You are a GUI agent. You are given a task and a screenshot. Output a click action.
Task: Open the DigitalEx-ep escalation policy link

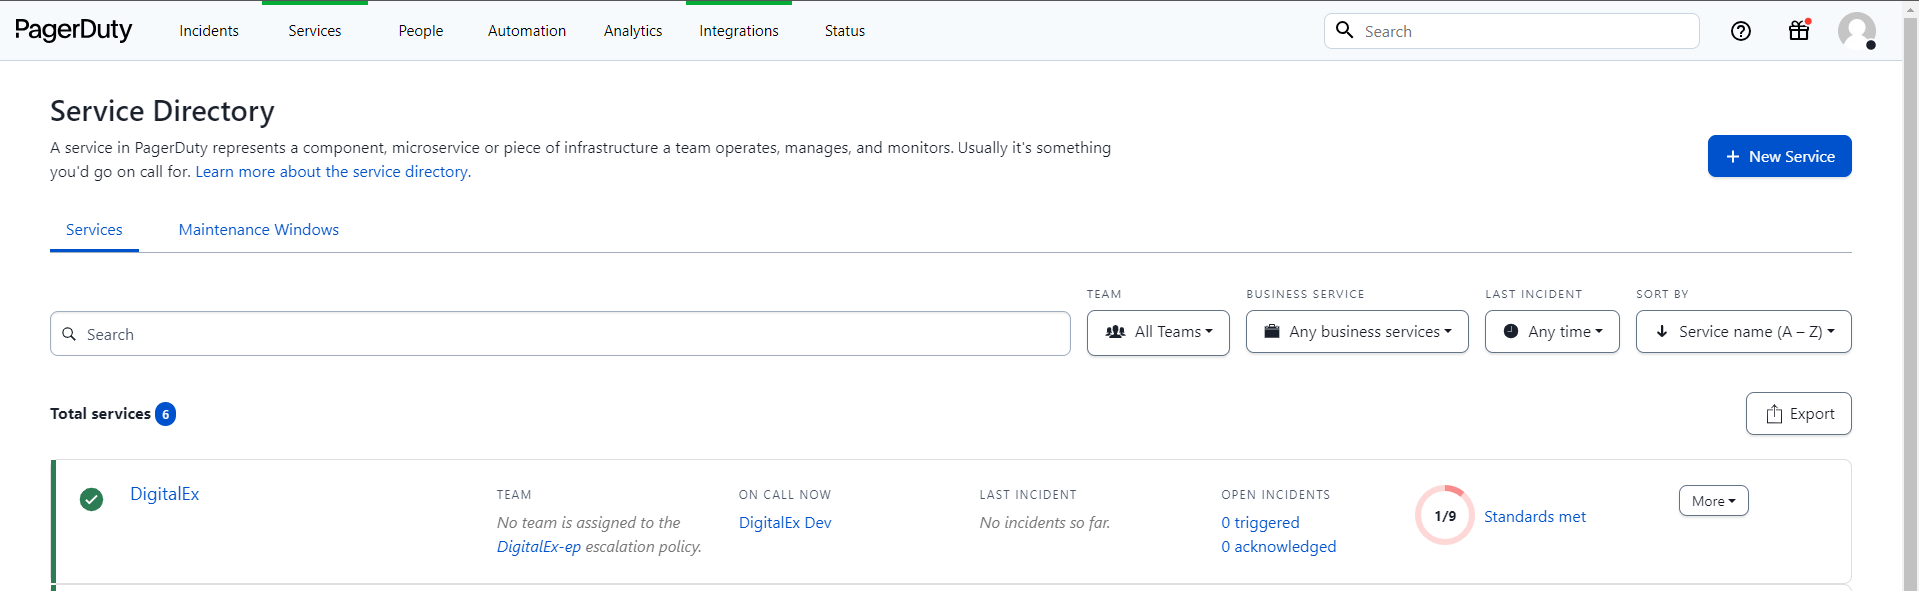[538, 547]
